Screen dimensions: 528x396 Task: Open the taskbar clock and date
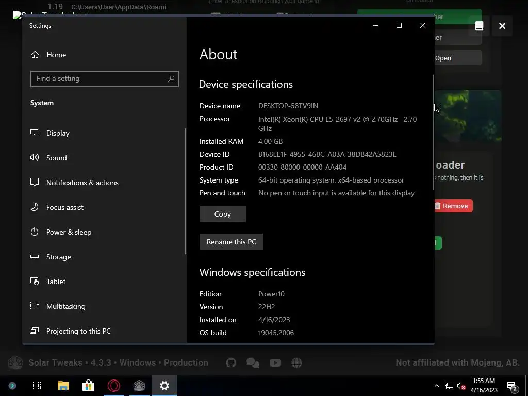(x=484, y=386)
